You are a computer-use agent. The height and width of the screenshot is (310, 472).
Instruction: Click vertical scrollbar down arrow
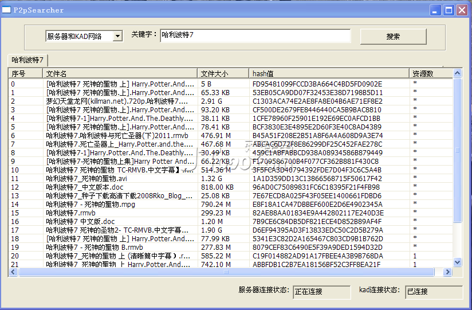(x=457, y=262)
